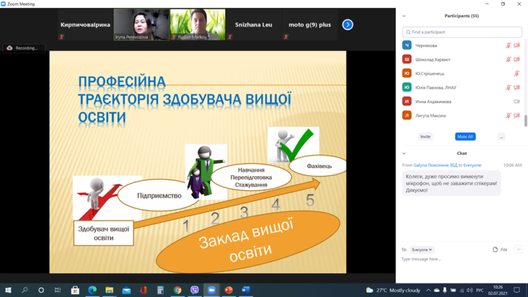
Task: Click the avatar of Ю.Стрішенець
Action: pos(407,73)
